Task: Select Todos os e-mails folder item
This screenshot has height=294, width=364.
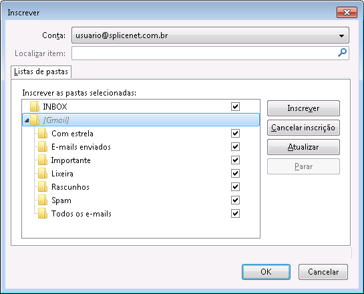Action: coord(81,213)
